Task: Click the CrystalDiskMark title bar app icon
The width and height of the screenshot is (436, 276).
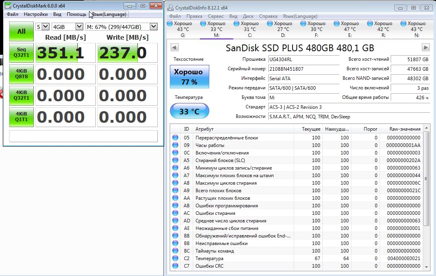Action: click(8, 6)
